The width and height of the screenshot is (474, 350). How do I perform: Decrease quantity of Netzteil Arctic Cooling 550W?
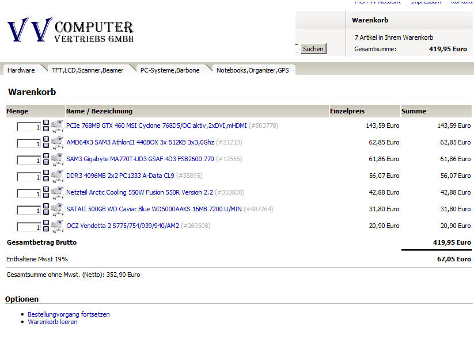point(46,196)
